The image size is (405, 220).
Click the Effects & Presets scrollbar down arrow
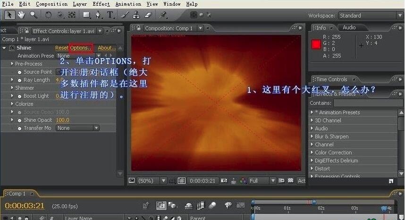[x=401, y=173]
